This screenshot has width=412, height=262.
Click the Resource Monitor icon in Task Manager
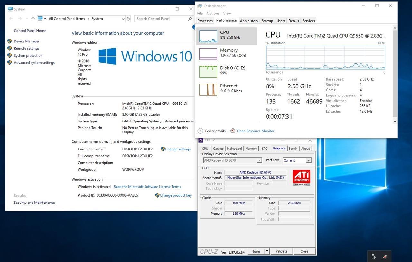tap(233, 131)
